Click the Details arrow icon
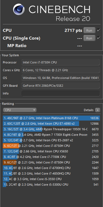Viewport: 103px width, 207px height. click(98, 110)
